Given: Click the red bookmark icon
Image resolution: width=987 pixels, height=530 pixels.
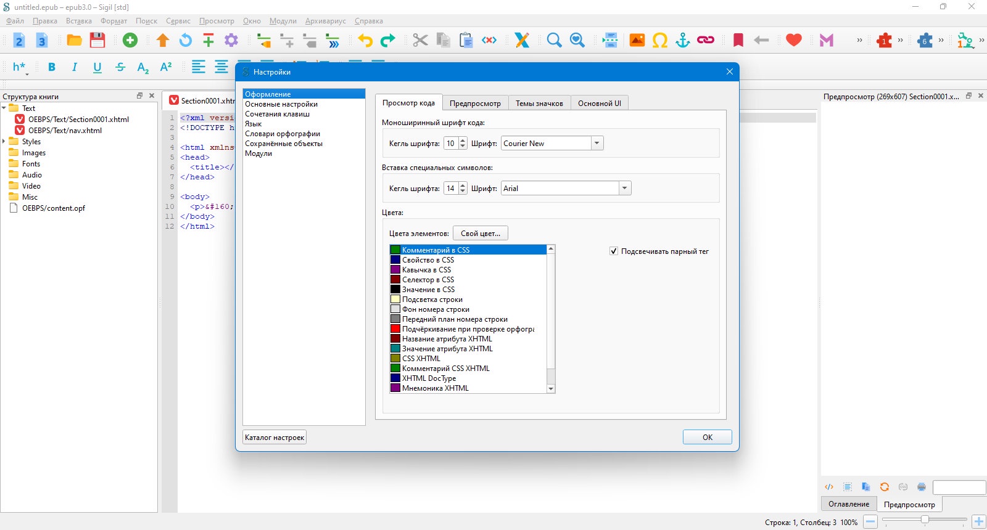Looking at the screenshot, I should click(x=738, y=41).
